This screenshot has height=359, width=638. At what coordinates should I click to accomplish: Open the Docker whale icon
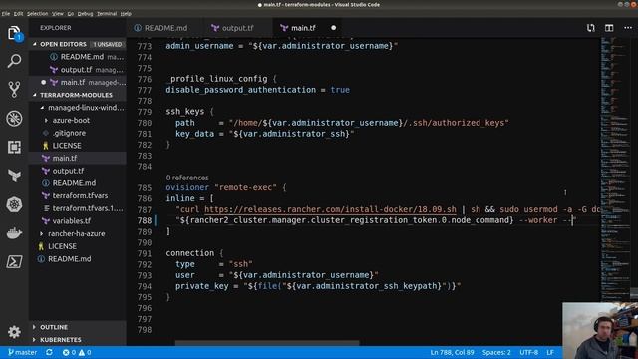coord(14,233)
